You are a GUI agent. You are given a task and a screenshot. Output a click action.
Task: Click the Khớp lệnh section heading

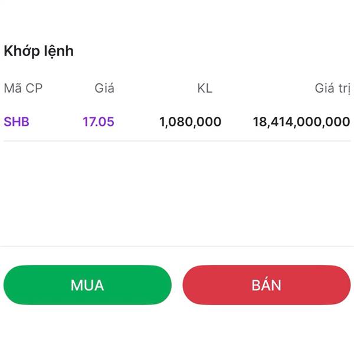coord(39,51)
